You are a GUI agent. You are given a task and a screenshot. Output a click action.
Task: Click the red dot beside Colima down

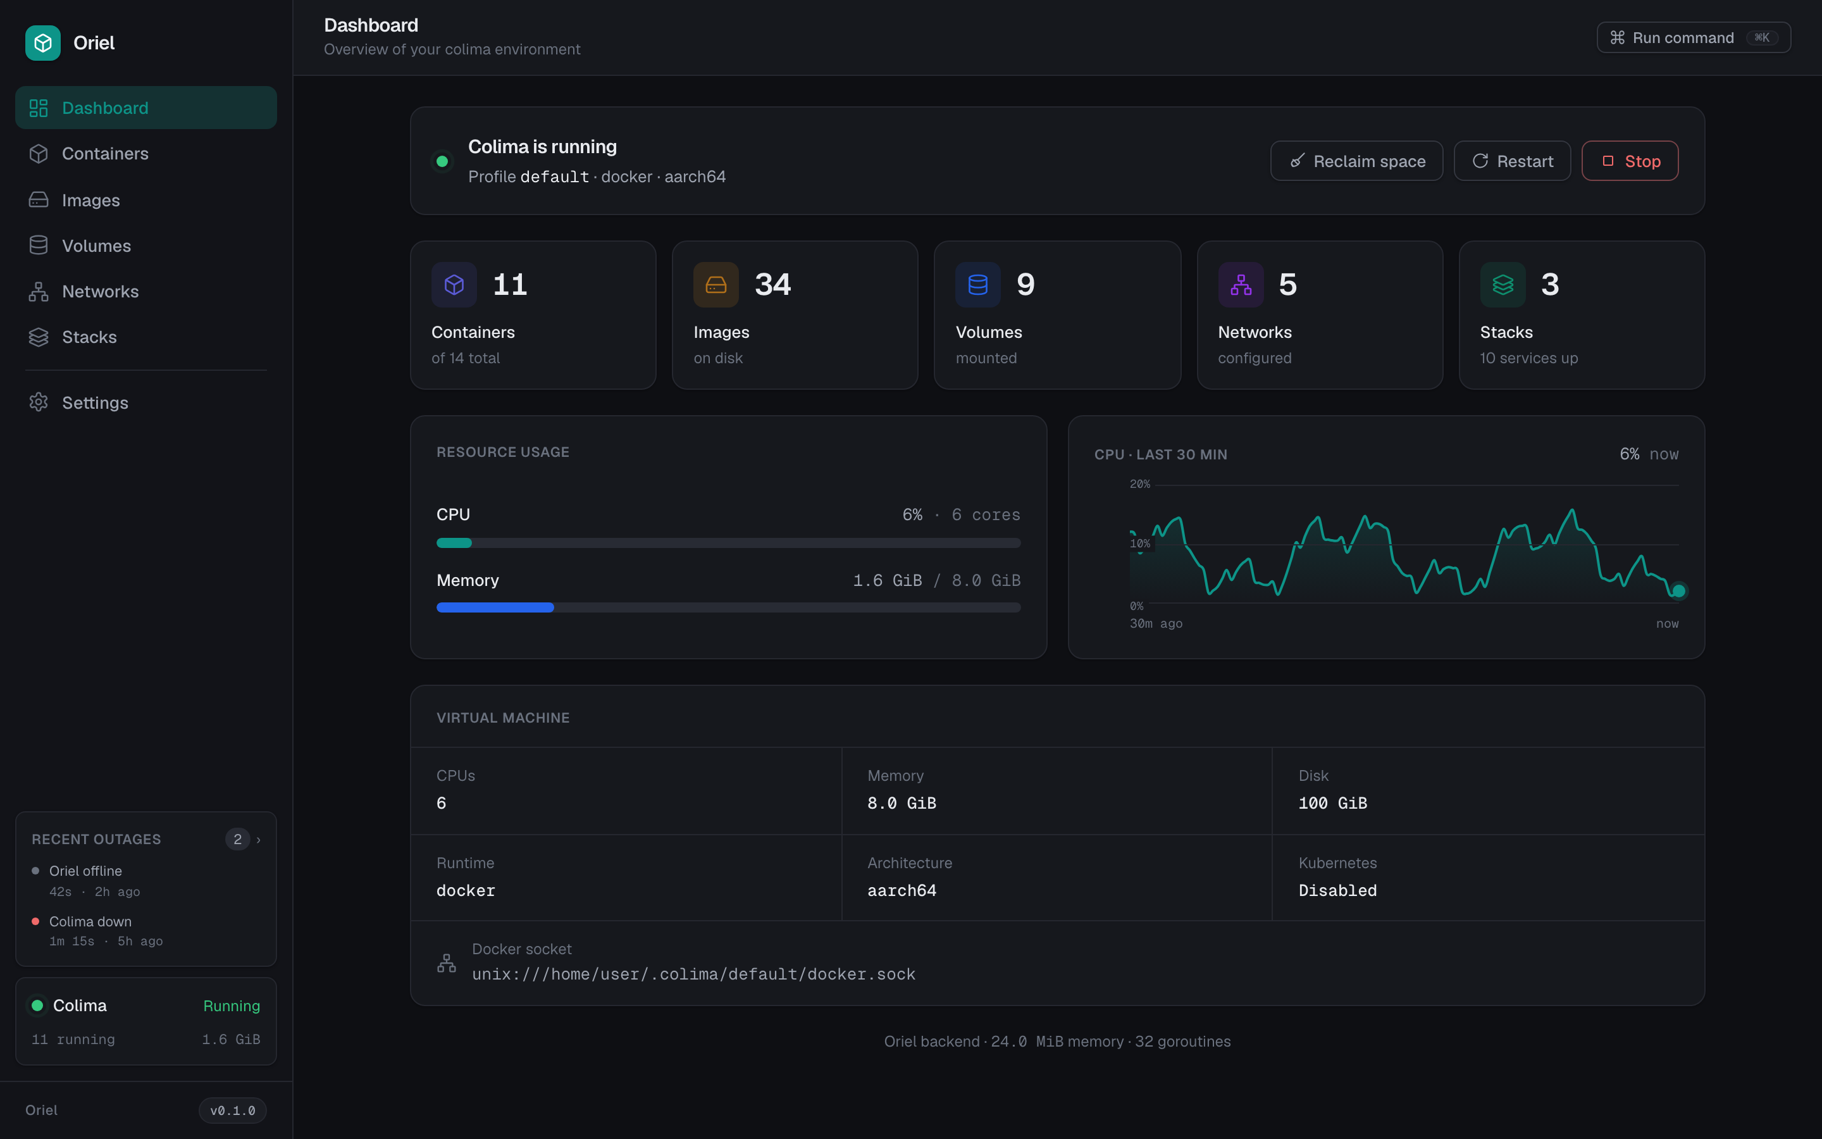click(35, 921)
